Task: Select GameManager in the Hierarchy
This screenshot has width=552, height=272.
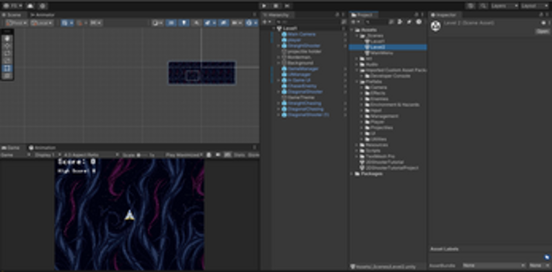Action: pos(302,69)
